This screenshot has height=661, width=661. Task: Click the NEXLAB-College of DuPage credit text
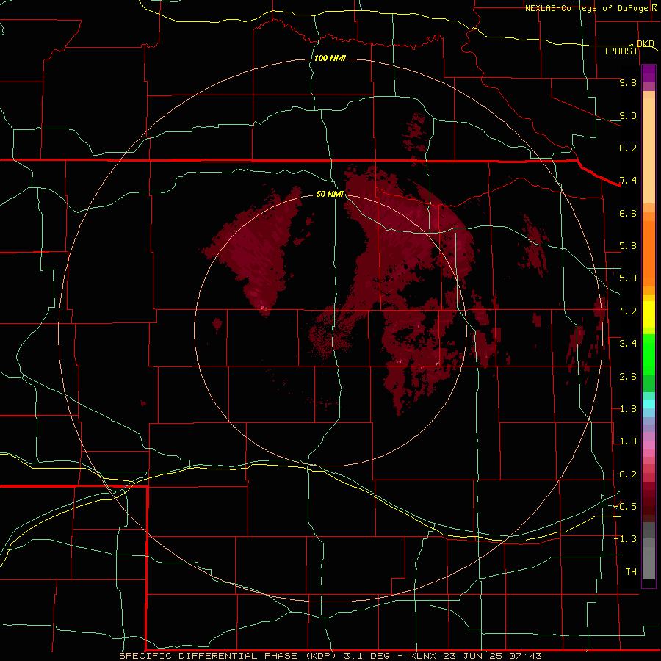pyautogui.click(x=588, y=8)
